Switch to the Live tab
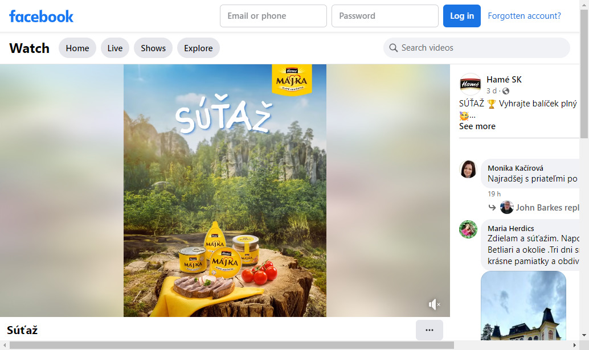The image size is (589, 350). coord(115,48)
